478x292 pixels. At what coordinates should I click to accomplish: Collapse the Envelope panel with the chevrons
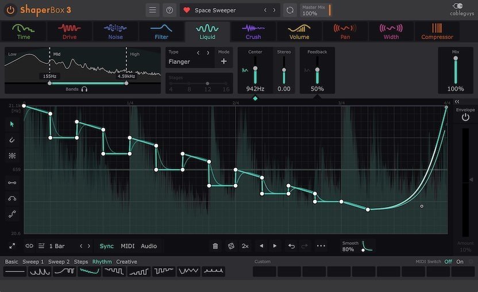(x=457, y=101)
